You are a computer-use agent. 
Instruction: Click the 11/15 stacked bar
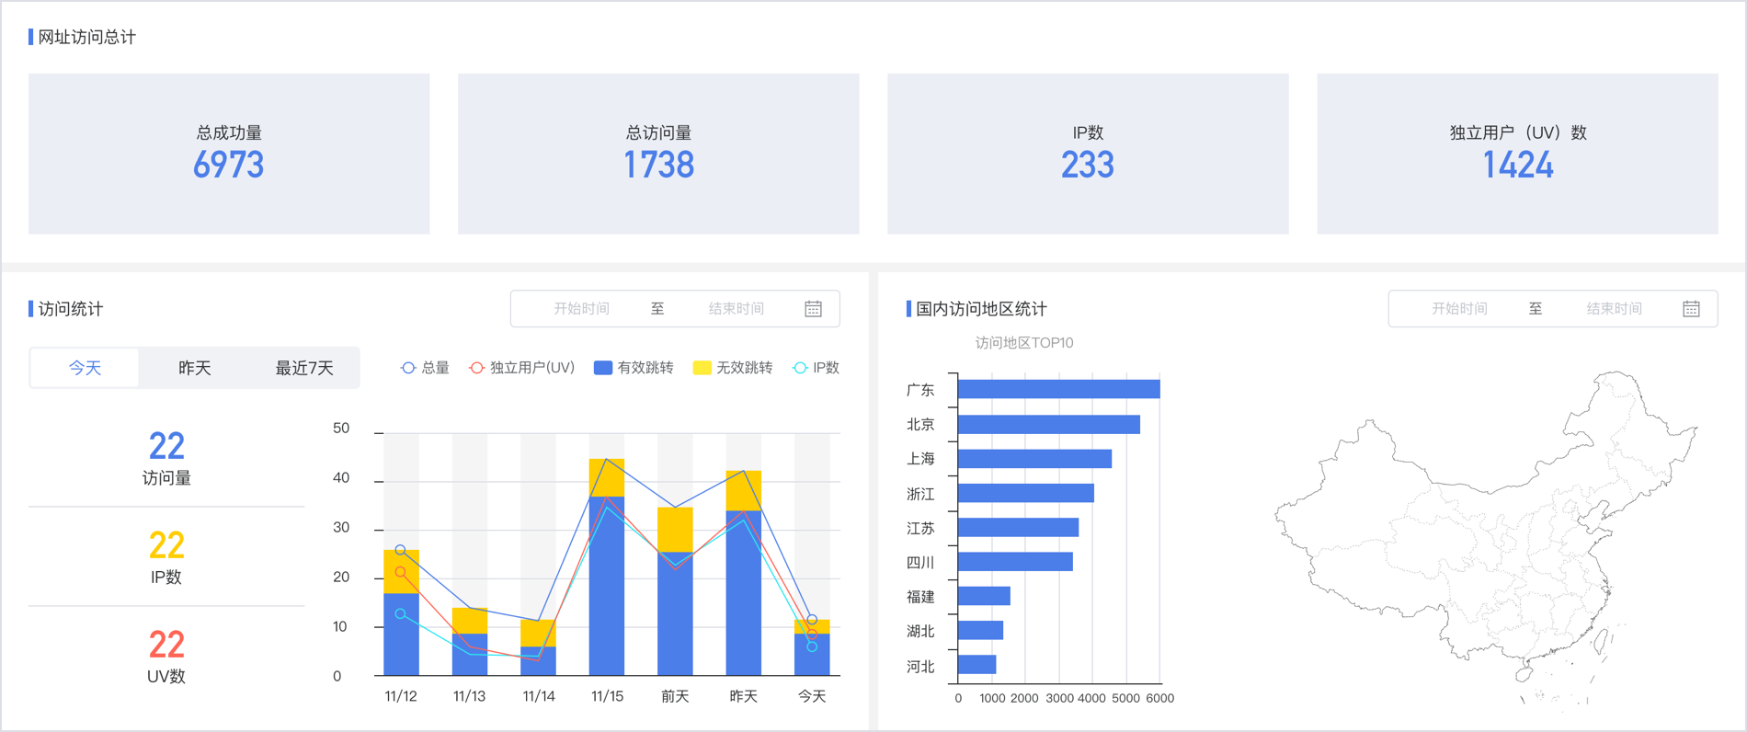pos(607,567)
